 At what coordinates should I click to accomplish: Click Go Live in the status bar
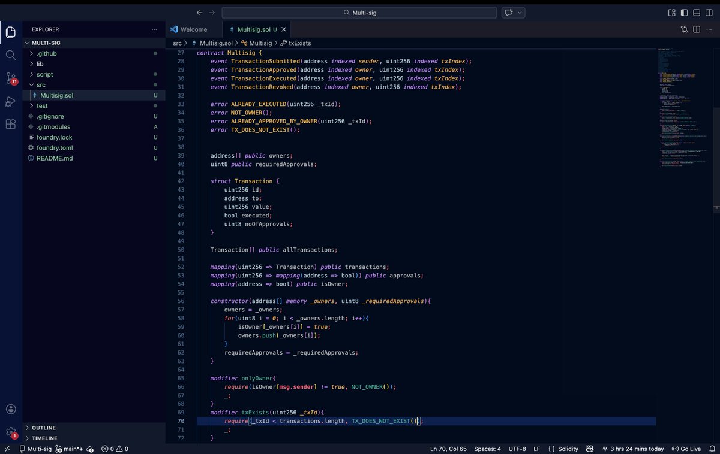click(686, 449)
